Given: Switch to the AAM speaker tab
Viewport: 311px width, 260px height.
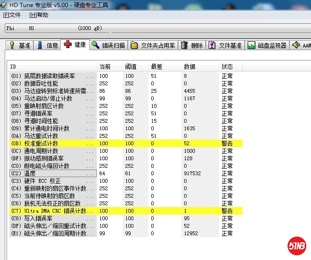Looking at the screenshot, I should coord(296,45).
